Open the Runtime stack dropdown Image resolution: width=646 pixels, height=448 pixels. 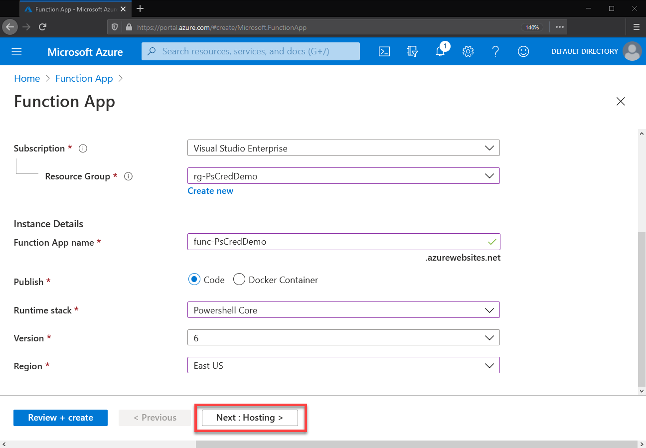343,310
